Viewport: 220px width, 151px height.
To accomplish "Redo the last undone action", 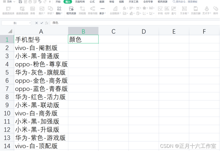I will pos(45,2).
